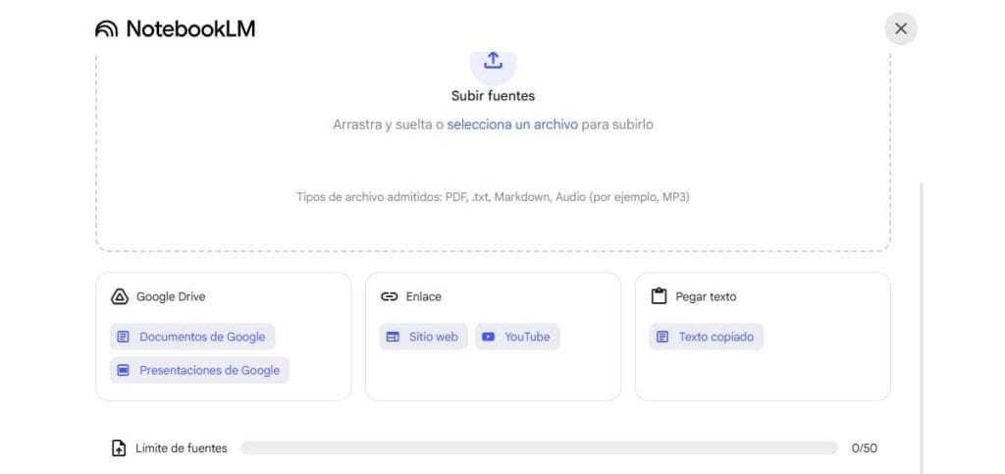Image resolution: width=1005 pixels, height=474 pixels.
Task: Add a YouTube video source
Action: (x=526, y=337)
